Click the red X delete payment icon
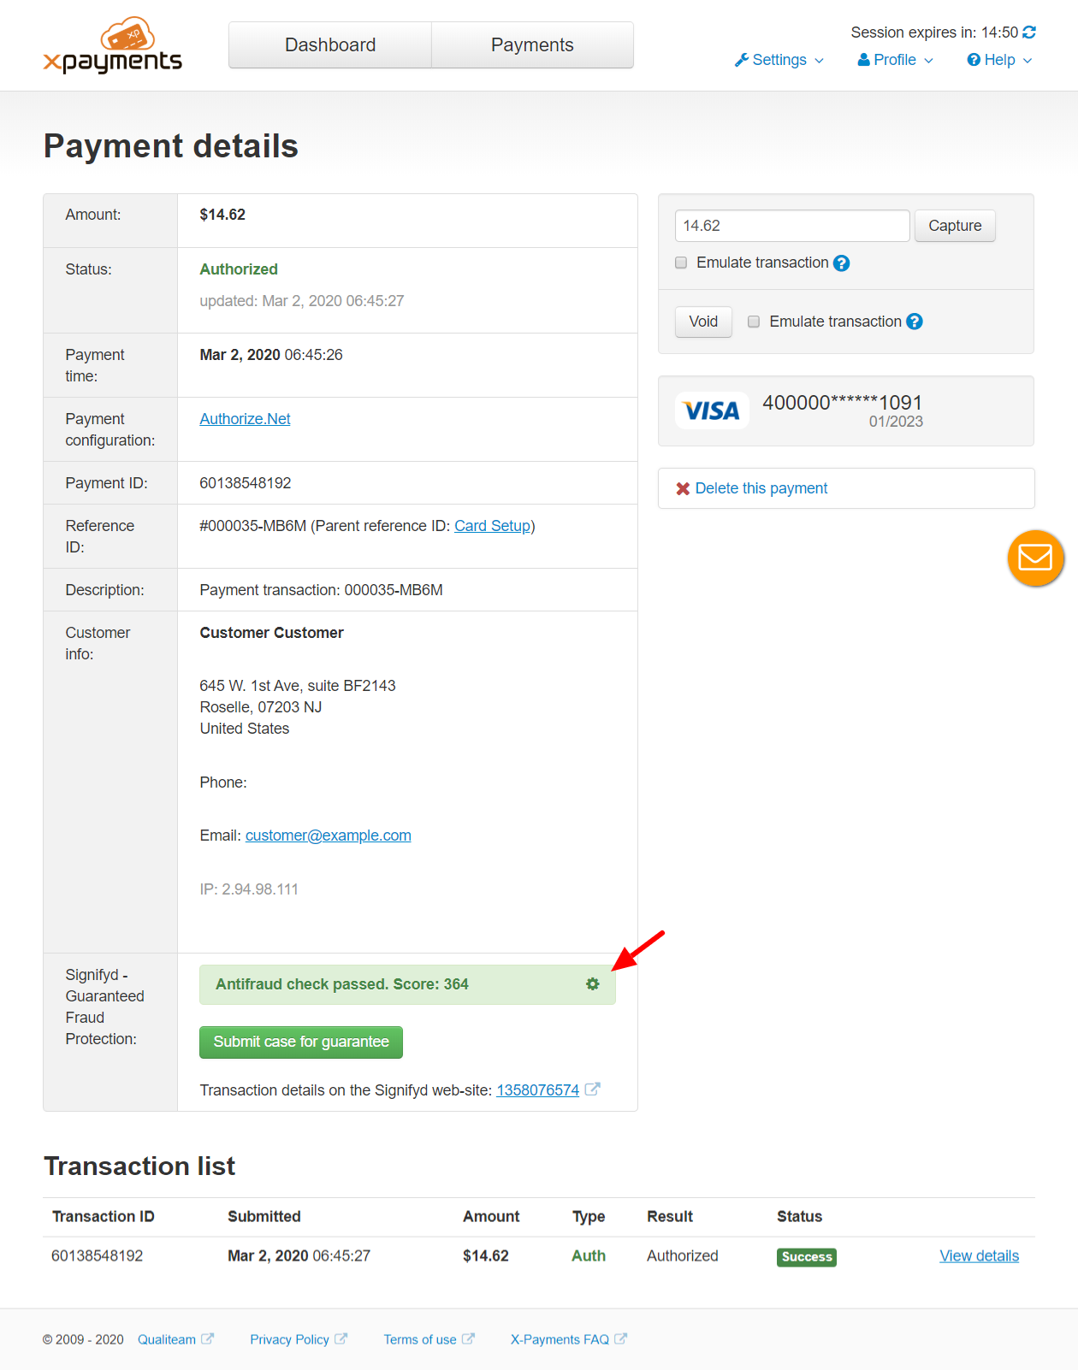The height and width of the screenshot is (1370, 1078). 683,489
